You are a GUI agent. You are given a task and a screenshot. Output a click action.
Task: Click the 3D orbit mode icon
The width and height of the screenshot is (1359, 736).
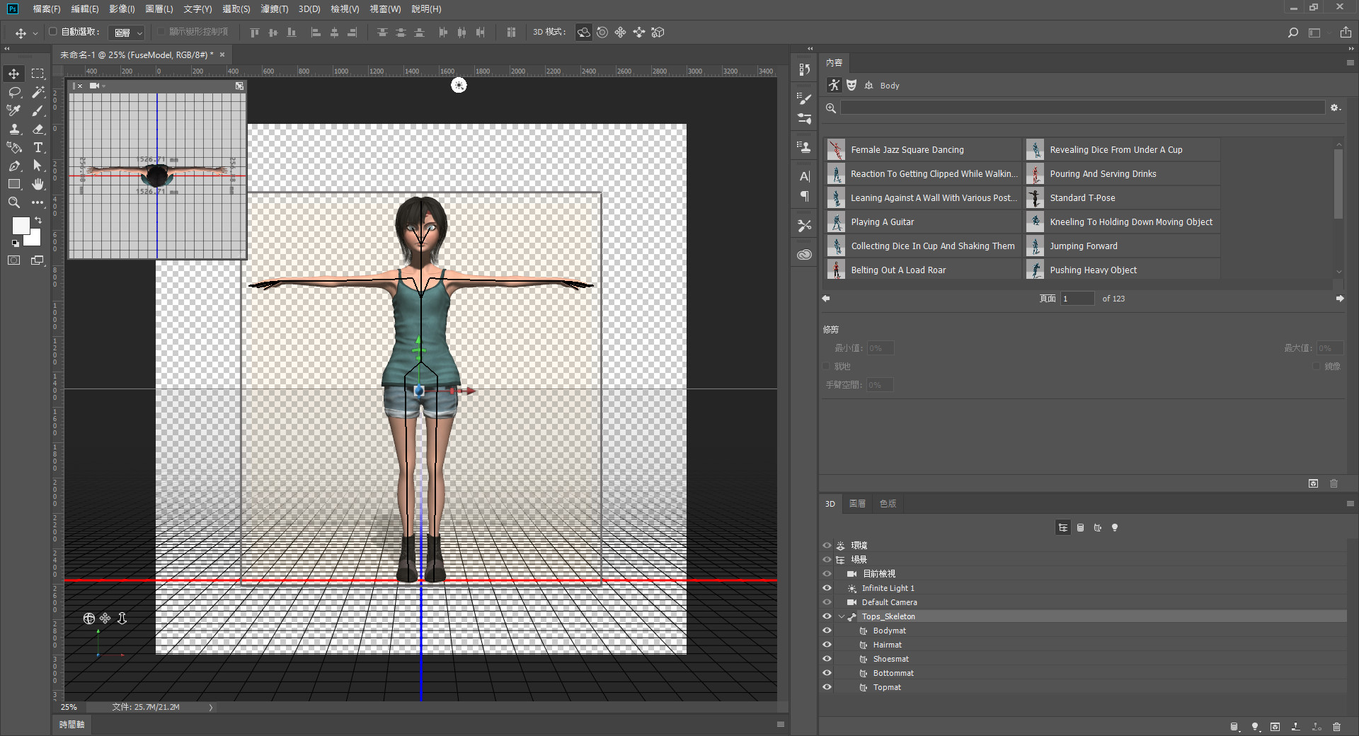click(x=583, y=33)
